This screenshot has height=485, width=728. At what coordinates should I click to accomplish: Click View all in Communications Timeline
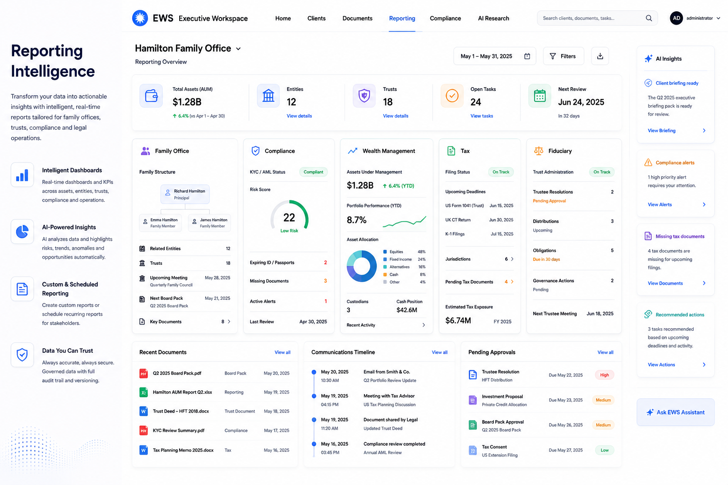coord(439,352)
